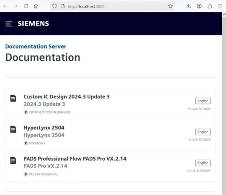
Task: Open the browser home page icon
Action: pyautogui.click(x=36, y=6)
